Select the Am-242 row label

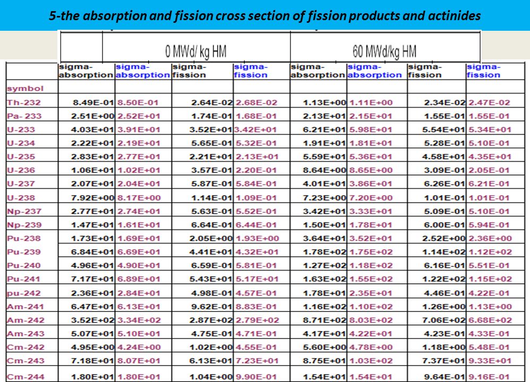[25, 320]
